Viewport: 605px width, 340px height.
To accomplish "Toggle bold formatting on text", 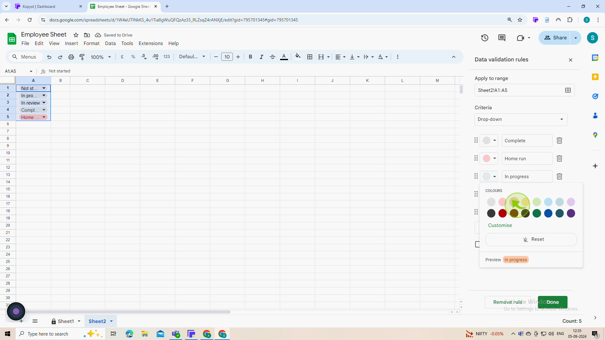I will point(250,56).
